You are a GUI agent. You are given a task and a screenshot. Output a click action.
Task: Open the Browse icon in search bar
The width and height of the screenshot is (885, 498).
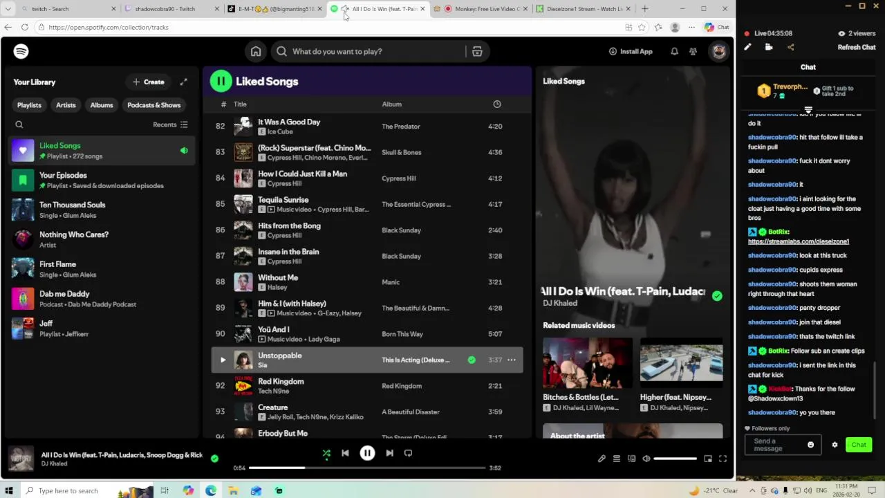[477, 51]
